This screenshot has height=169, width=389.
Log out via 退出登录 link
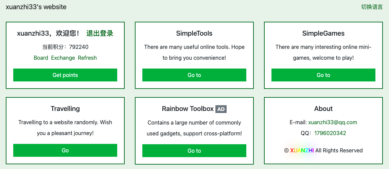coord(100,33)
